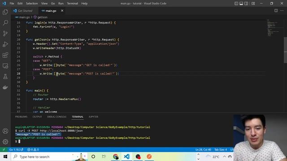Viewport: 287px width, 161px height.
Task: Open the Search view in activity bar
Action: [5, 23]
